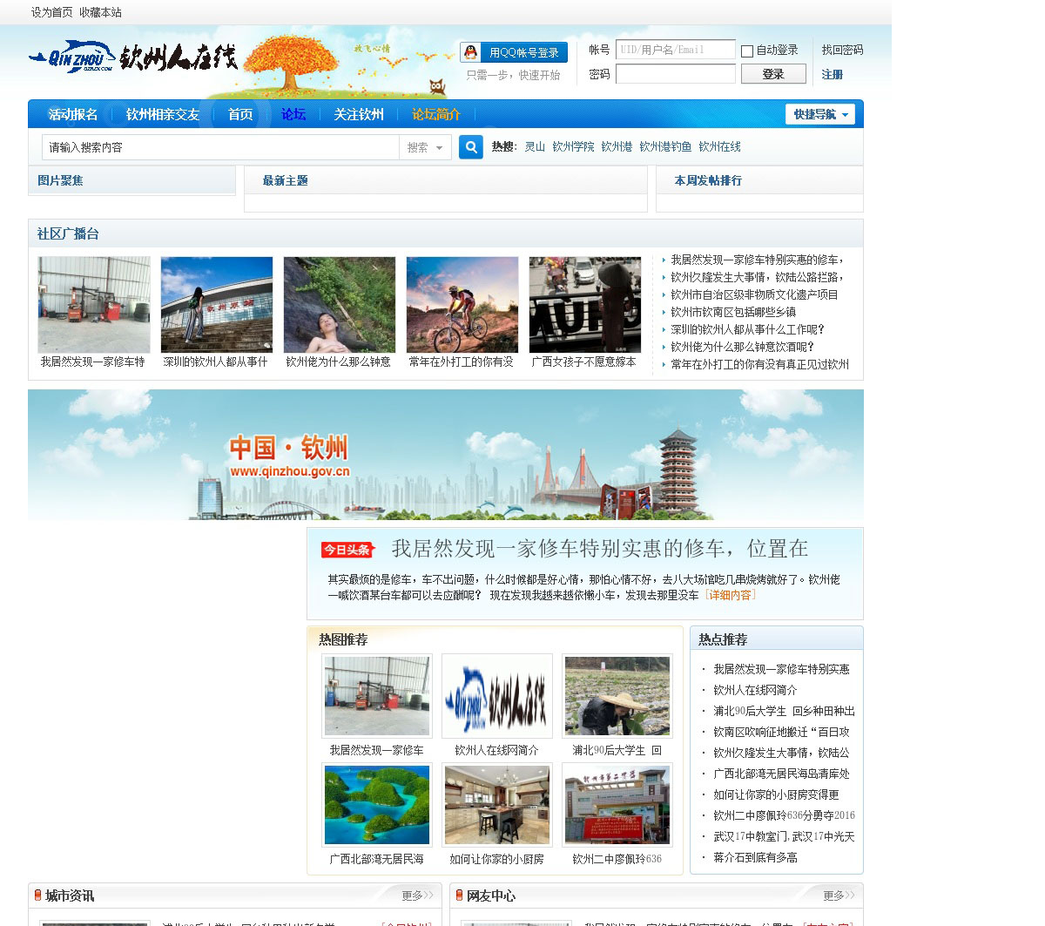
Task: Click the Qinzhou site logo
Action: pyautogui.click(x=132, y=57)
